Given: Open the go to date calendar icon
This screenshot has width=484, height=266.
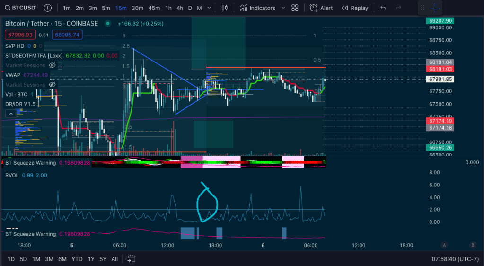Looking at the screenshot, I should tap(132, 259).
